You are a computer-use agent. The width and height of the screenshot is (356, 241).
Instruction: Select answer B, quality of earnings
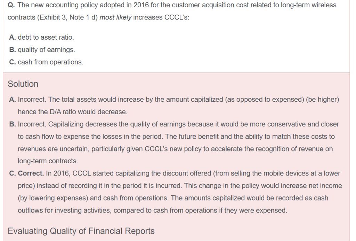coord(42,50)
